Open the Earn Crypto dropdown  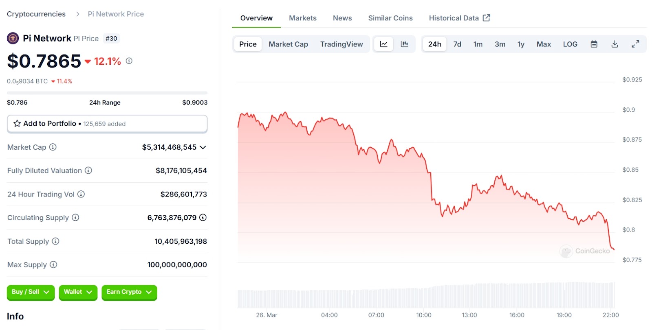click(x=129, y=292)
